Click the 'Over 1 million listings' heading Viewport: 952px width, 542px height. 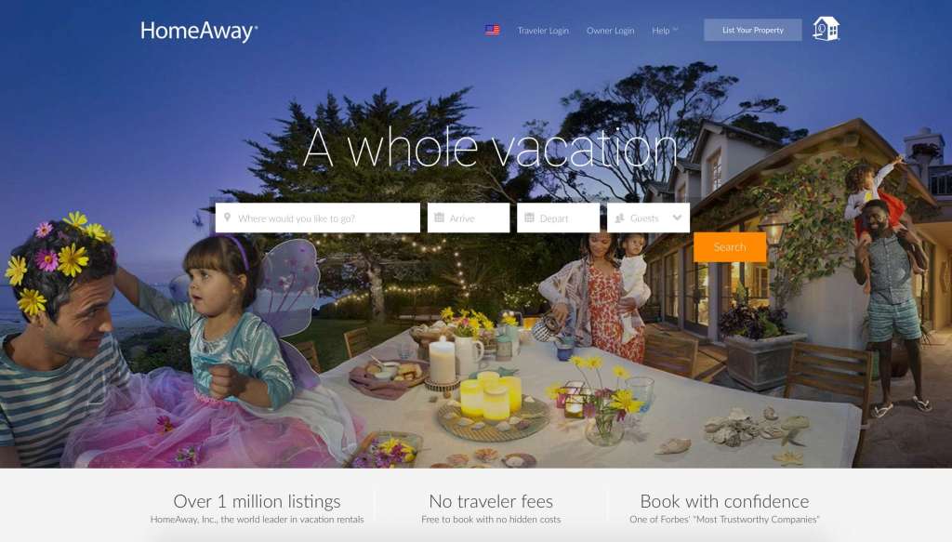point(257,501)
